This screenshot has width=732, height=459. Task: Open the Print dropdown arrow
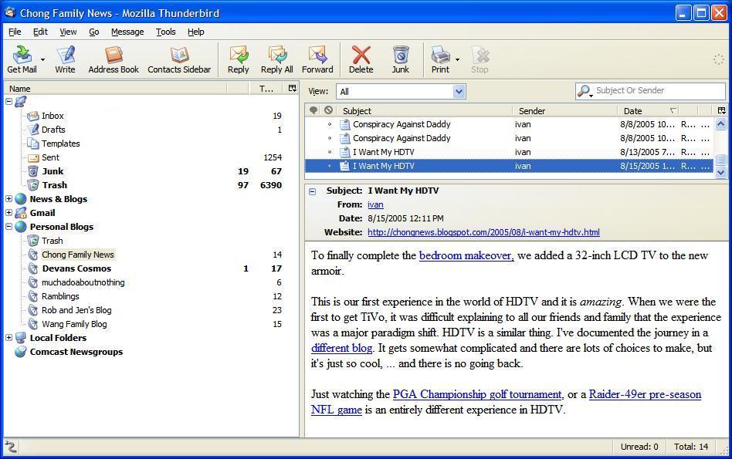pyautogui.click(x=457, y=59)
